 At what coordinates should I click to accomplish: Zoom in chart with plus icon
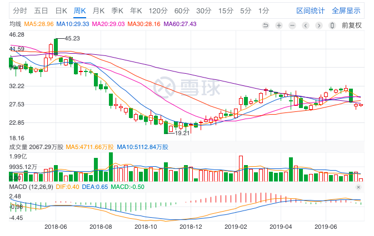coord(279,25)
